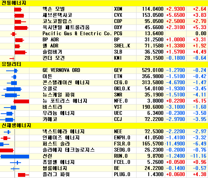Select the 셰브론텍사코 row name
This screenshot has height=178, width=208.
57,15
